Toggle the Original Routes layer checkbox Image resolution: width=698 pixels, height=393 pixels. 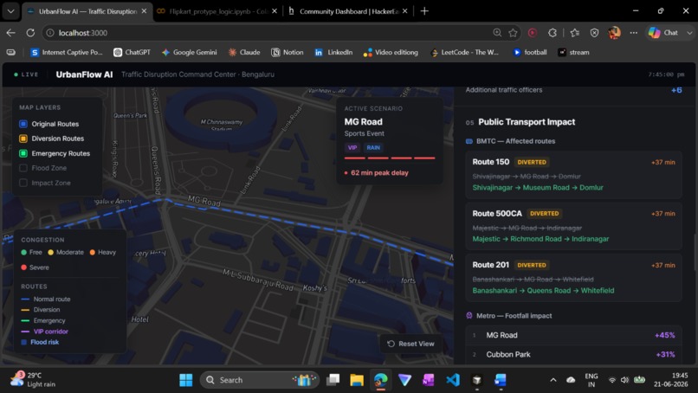pos(23,124)
